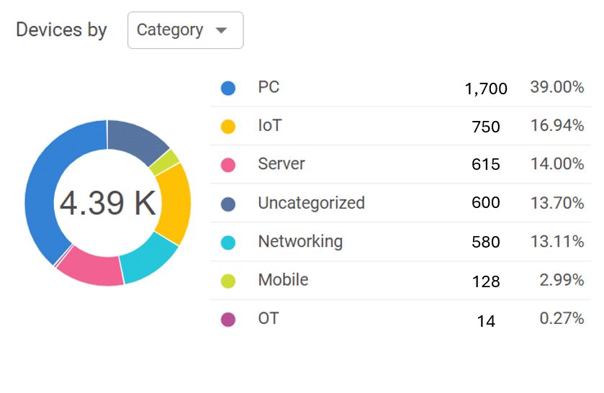Click the cyan Networking legend dot

pyautogui.click(x=228, y=243)
